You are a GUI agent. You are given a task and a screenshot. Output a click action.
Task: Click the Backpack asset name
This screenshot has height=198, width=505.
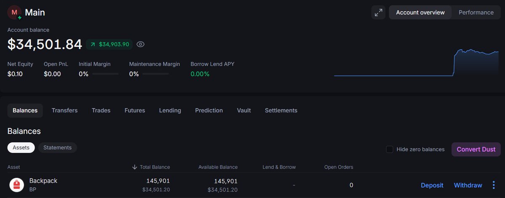[x=43, y=181]
